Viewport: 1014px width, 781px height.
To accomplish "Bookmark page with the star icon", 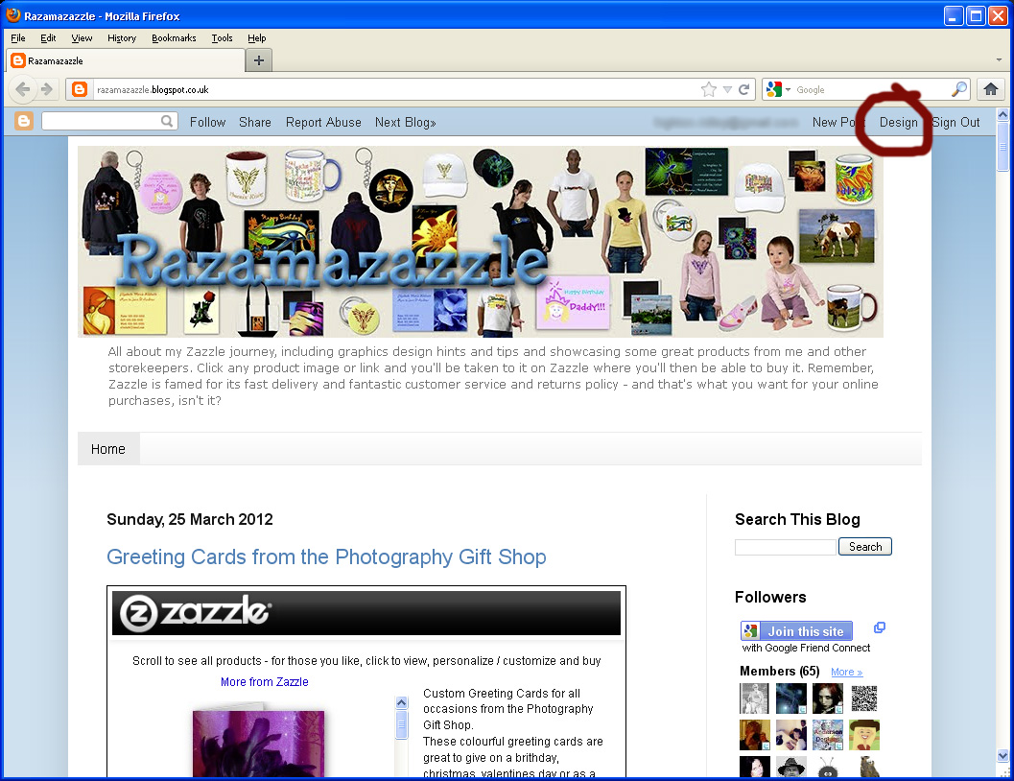I will [x=709, y=89].
